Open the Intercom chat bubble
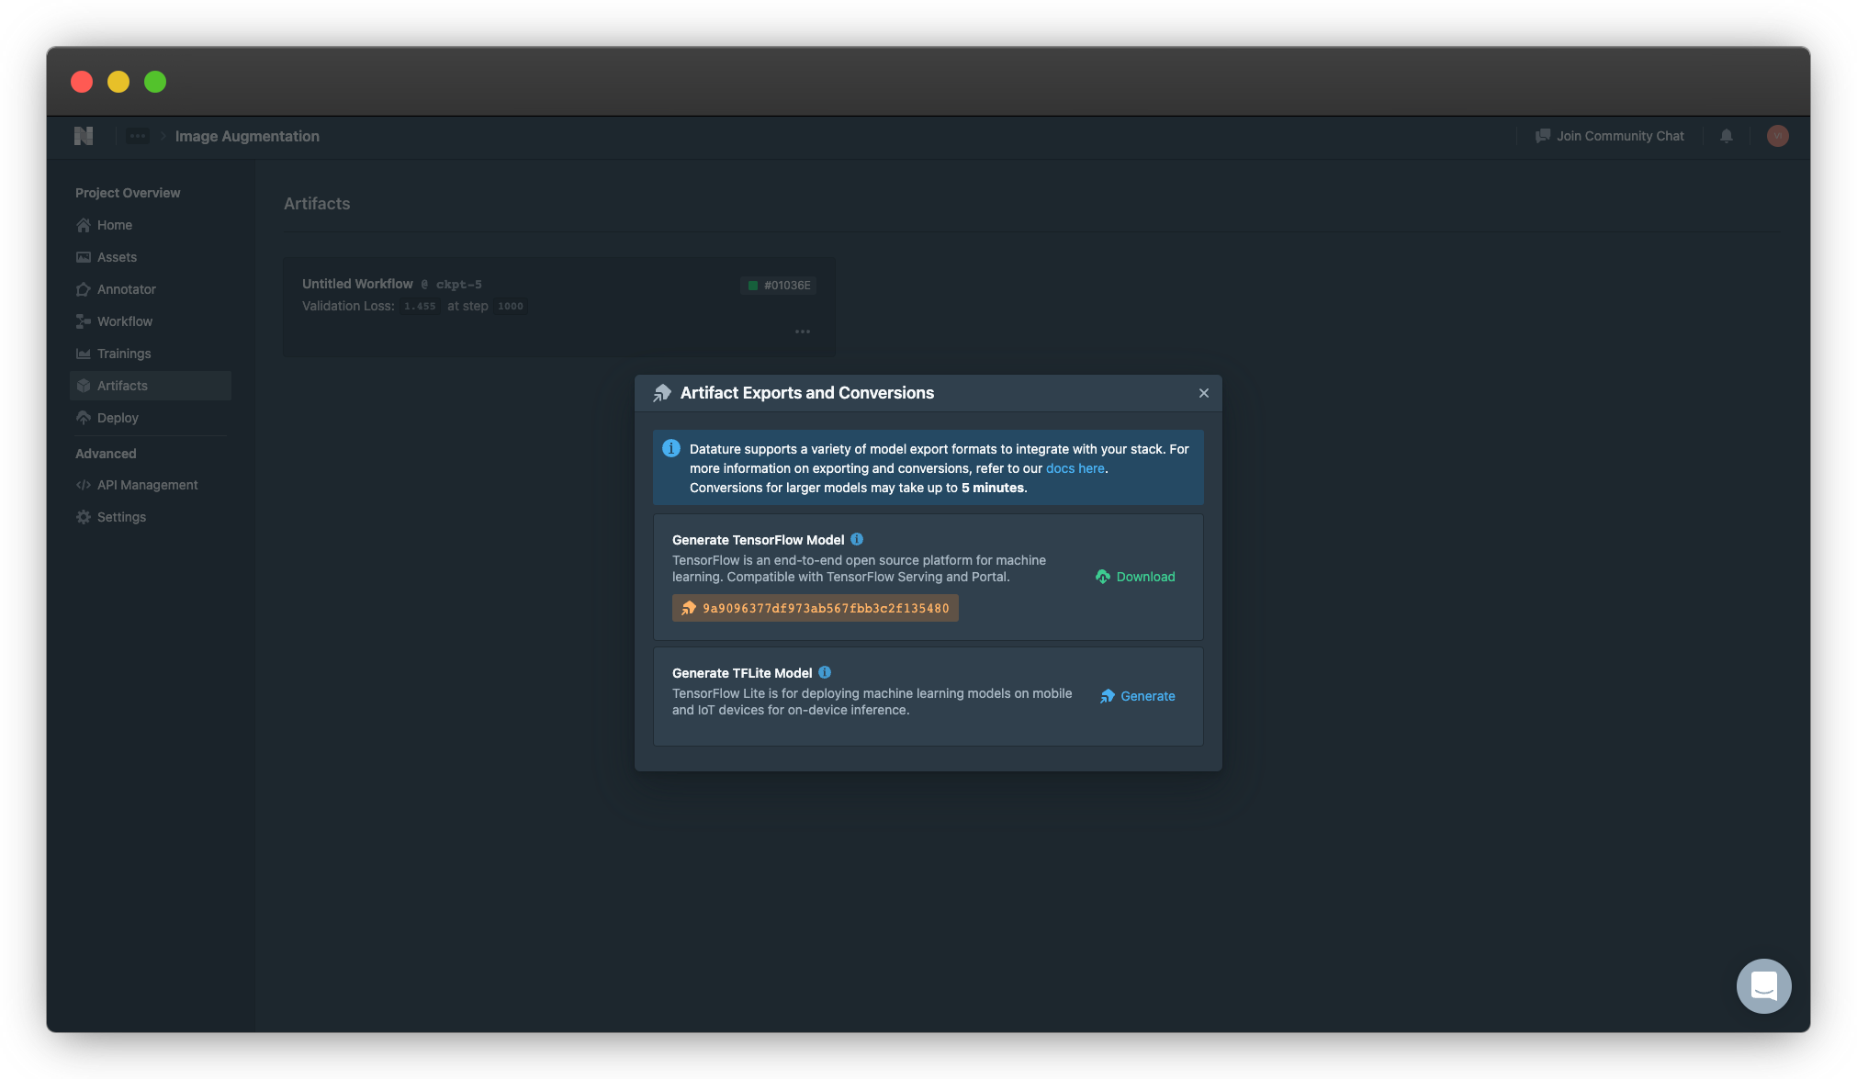Screen dimensions: 1857x1079 tap(1763, 985)
